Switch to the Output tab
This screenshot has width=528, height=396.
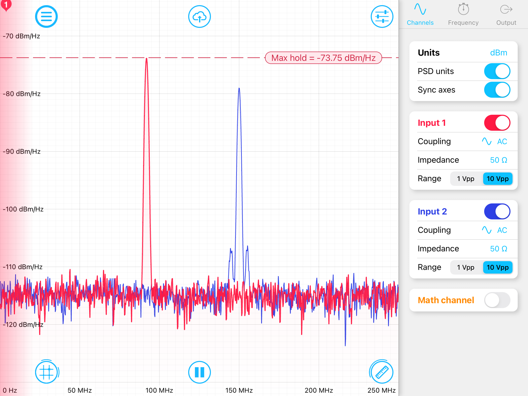pos(506,15)
